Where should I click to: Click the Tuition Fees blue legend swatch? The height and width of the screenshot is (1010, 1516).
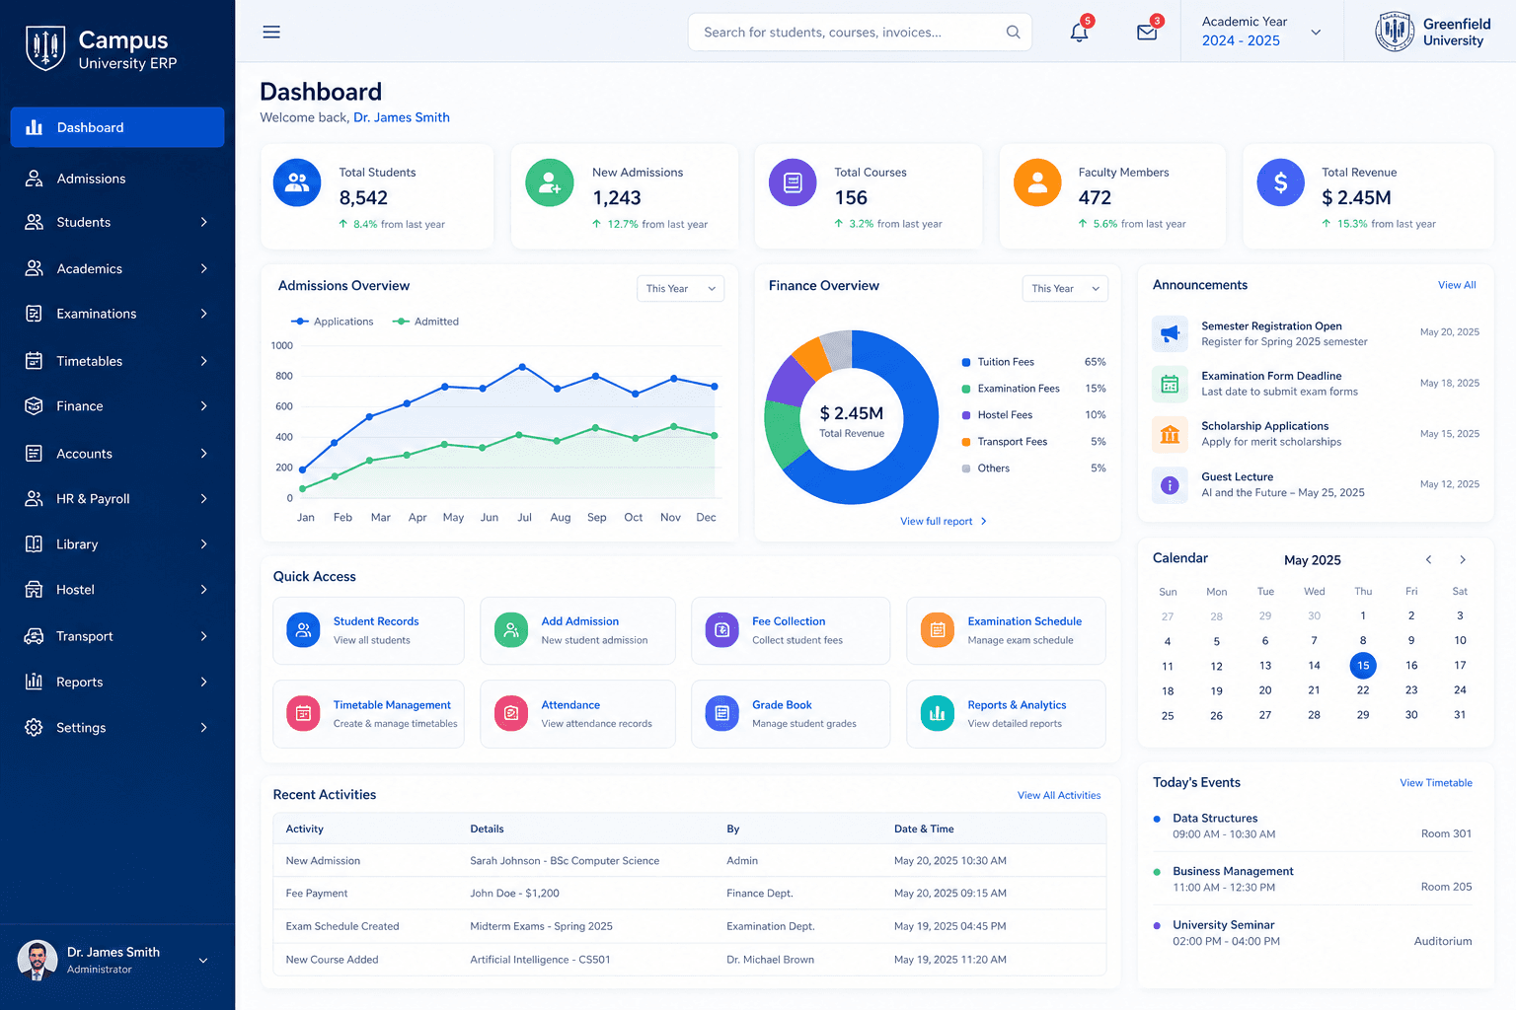point(966,362)
